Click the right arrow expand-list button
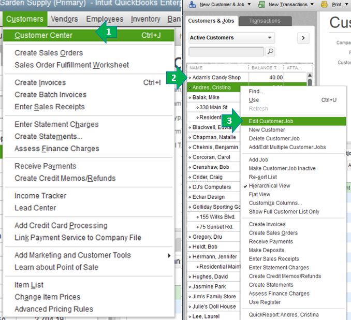Viewport: 351px width, 320px height. coord(303,38)
